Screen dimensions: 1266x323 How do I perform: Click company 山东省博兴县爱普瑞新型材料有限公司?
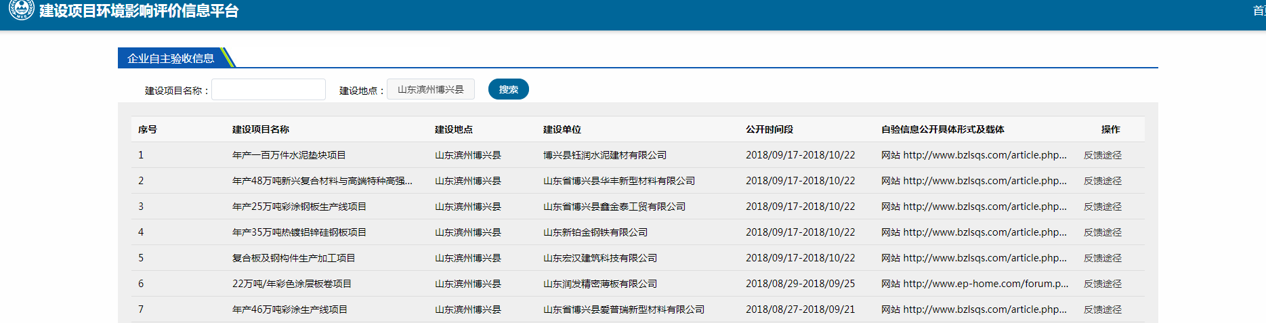pos(624,309)
